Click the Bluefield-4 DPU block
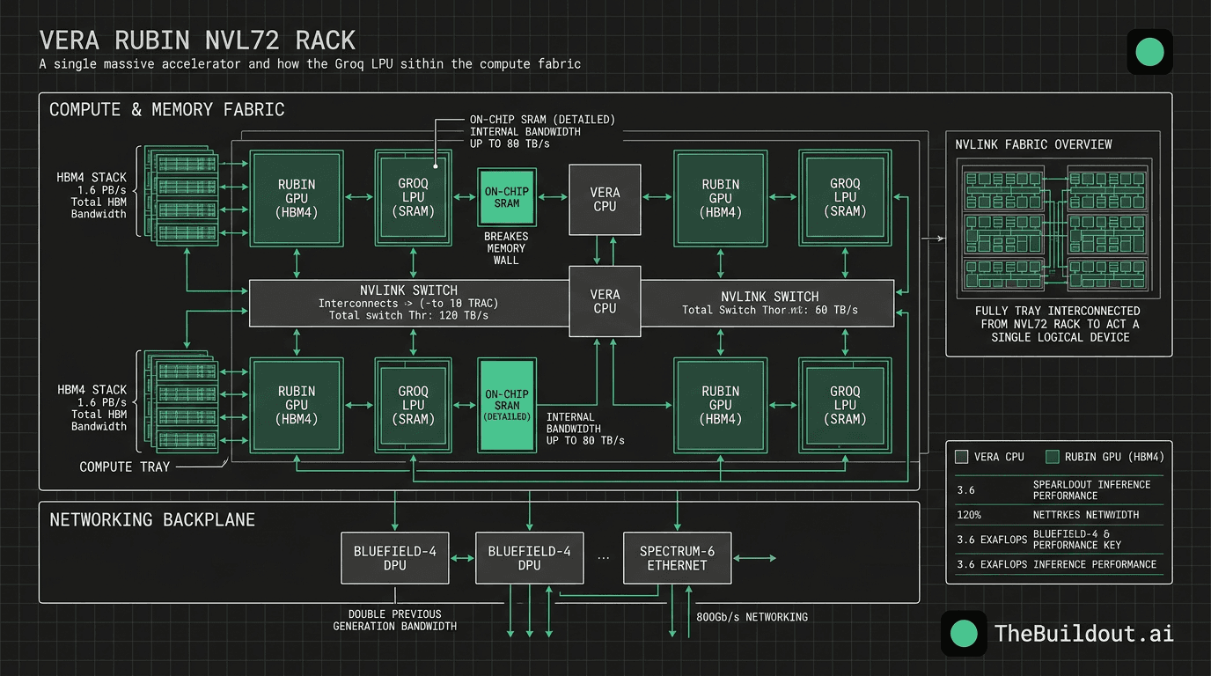 coord(395,558)
